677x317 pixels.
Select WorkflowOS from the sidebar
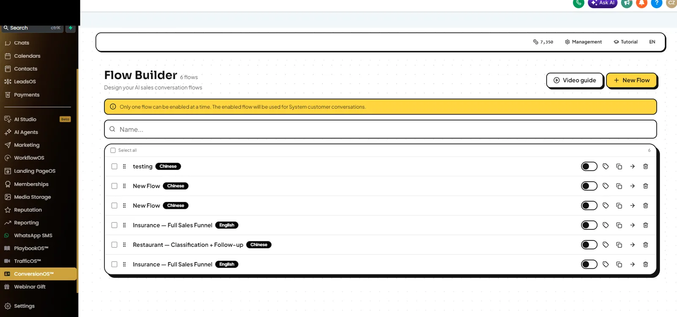29,158
